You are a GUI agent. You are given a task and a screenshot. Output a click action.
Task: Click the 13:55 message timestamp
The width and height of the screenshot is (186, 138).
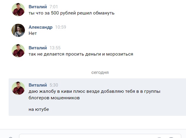(x=55, y=48)
